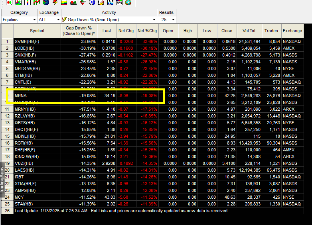Select the man-with-hat toolbar icon
The image size is (312, 225).
[x=83, y=2]
